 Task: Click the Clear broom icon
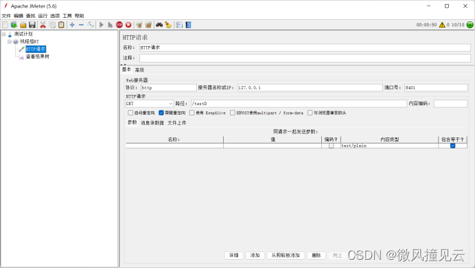tap(139, 25)
